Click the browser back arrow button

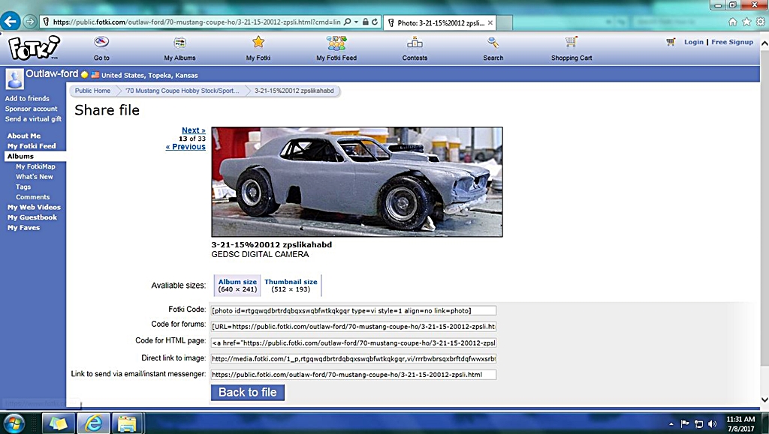tap(11, 22)
